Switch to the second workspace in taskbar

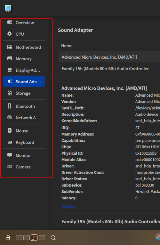click(x=27, y=238)
